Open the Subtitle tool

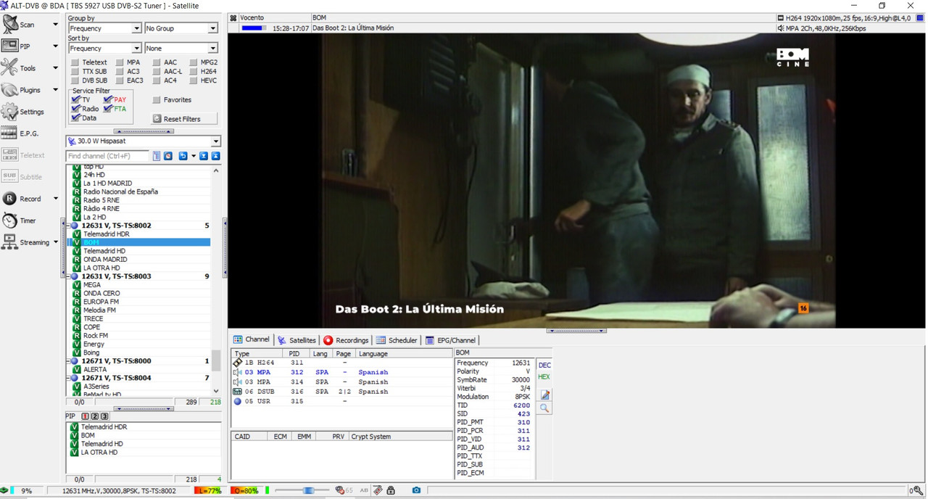click(22, 177)
